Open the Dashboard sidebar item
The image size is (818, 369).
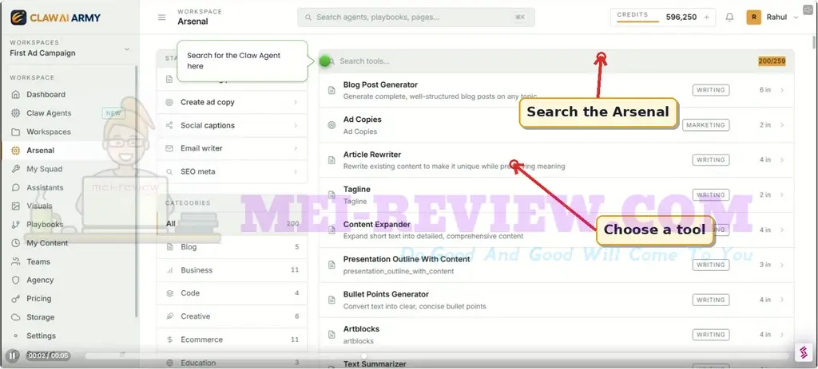click(46, 95)
